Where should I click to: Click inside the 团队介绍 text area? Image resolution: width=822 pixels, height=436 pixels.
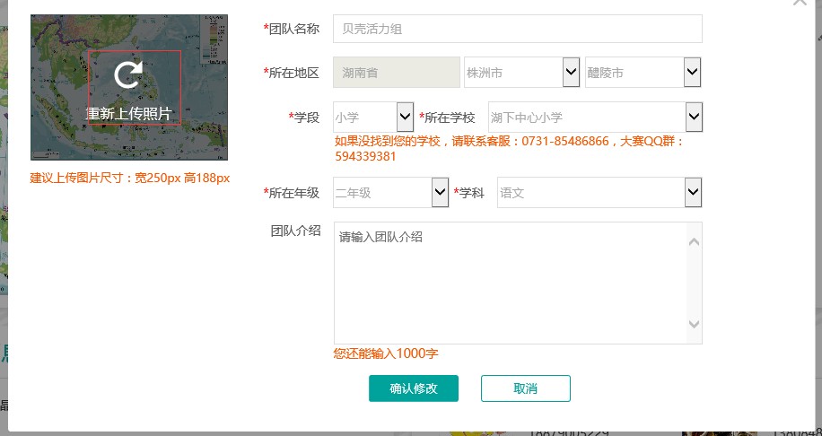coord(508,283)
